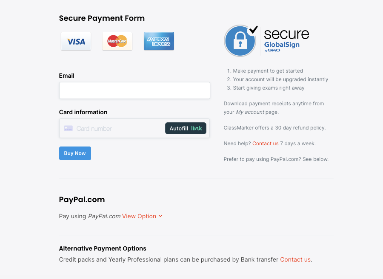The width and height of the screenshot is (383, 279).
Task: Click the GlobalSign secure logo text
Action: [x=286, y=40]
